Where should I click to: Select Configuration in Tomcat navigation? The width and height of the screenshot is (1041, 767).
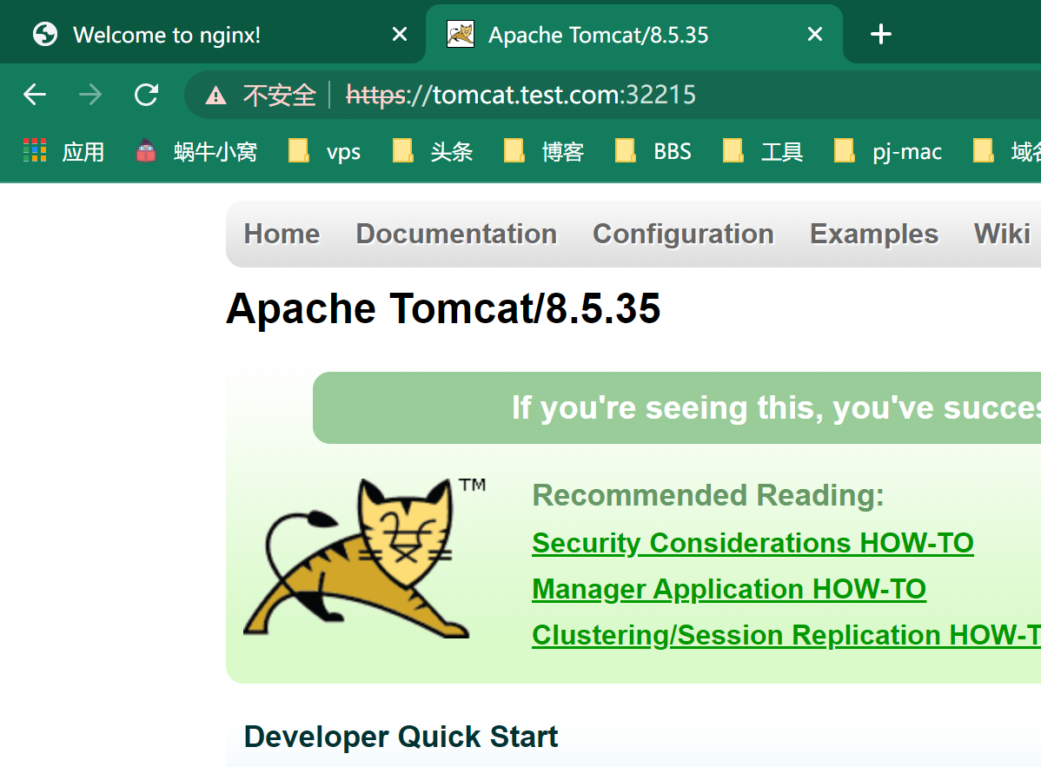[x=683, y=234]
